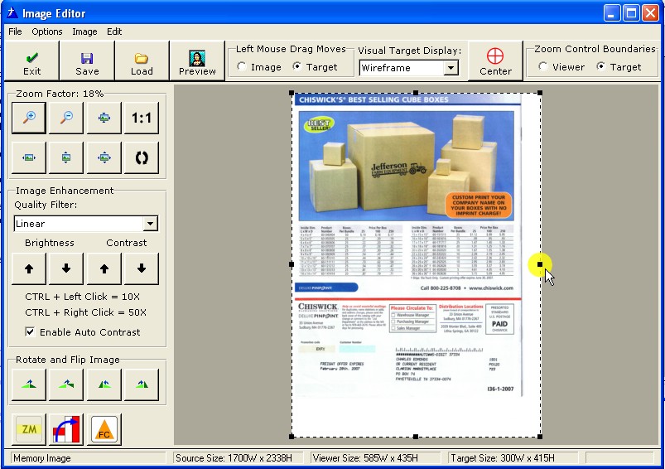Open the Preview portrait button
This screenshot has width=665, height=469.
point(197,61)
